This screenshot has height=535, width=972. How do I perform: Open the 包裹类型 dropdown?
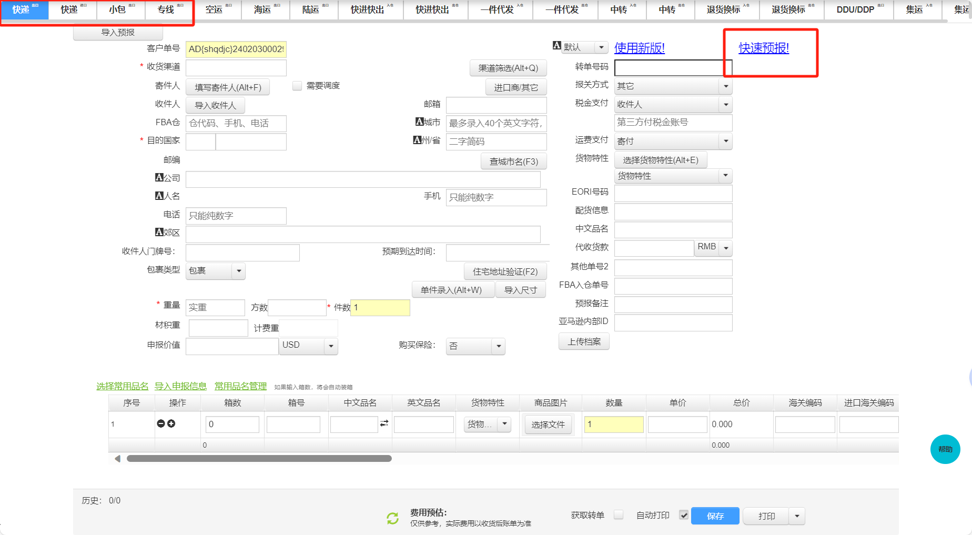(239, 271)
